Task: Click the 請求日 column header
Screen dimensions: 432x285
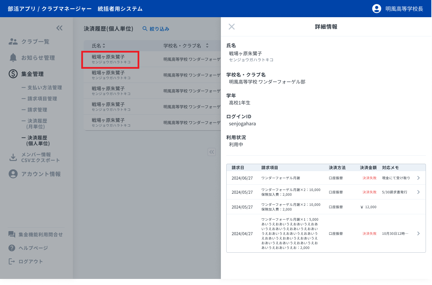Action: [x=238, y=167]
